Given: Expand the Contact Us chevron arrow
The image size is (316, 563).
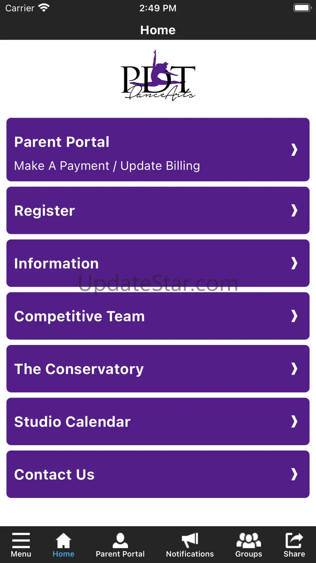Looking at the screenshot, I should pos(295,474).
